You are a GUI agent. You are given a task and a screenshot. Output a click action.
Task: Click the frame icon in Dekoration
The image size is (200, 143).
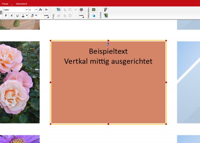94,10
